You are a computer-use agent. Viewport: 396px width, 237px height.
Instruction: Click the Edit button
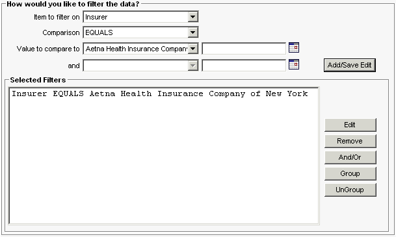350,125
